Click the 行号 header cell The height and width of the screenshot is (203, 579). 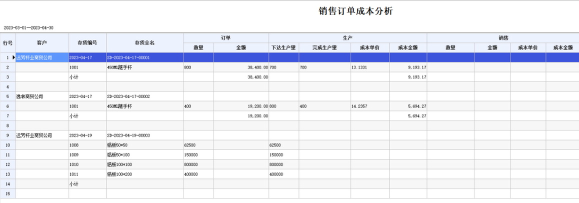[7, 42]
